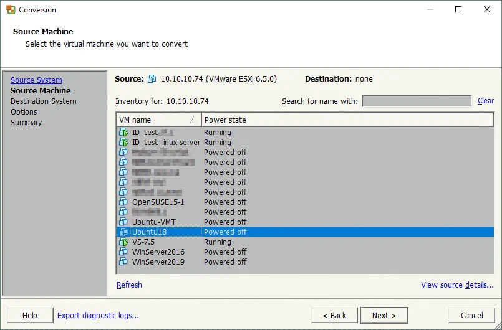Click the ESXi source host icon
The image size is (502, 330).
click(x=152, y=79)
